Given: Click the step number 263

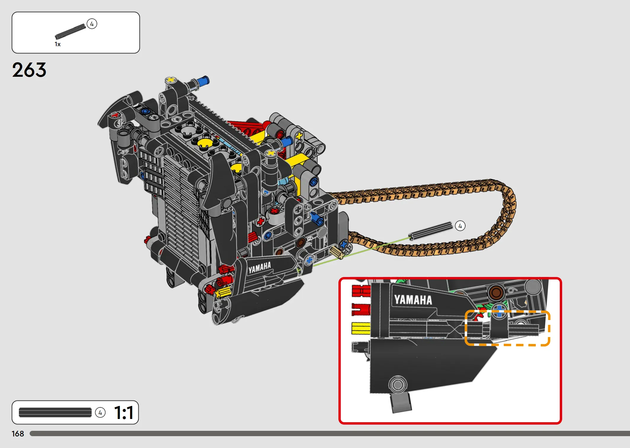Looking at the screenshot, I should pyautogui.click(x=29, y=70).
